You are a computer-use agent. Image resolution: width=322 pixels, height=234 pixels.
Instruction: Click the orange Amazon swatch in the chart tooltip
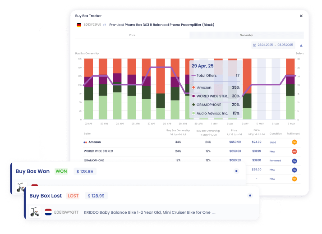point(193,87)
